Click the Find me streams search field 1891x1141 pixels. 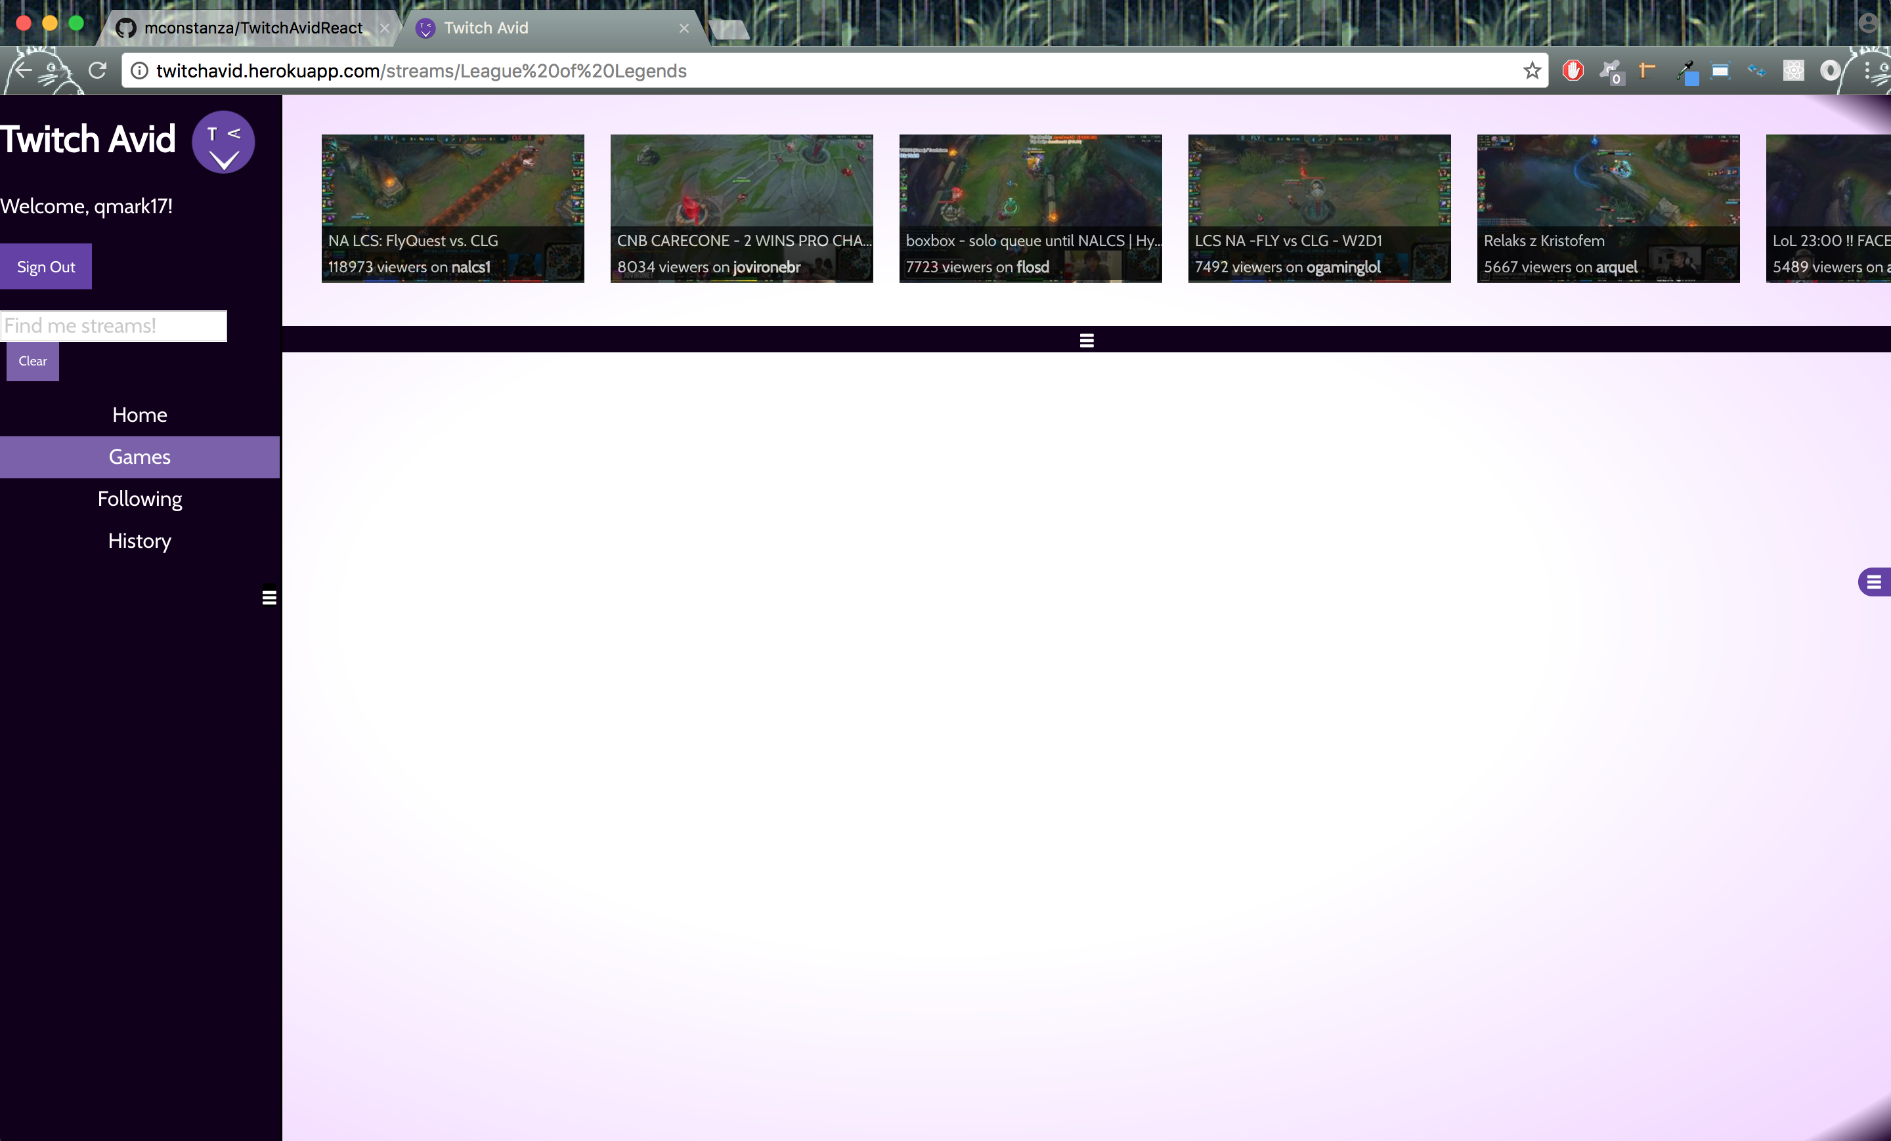(x=114, y=326)
